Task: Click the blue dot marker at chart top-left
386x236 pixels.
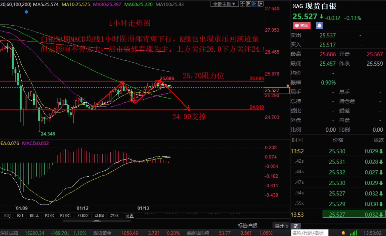Action: [26, 12]
